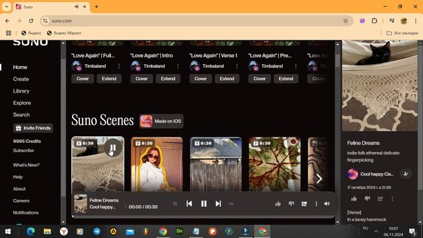
Task: Reload the page in Chrome
Action: (x=31, y=20)
